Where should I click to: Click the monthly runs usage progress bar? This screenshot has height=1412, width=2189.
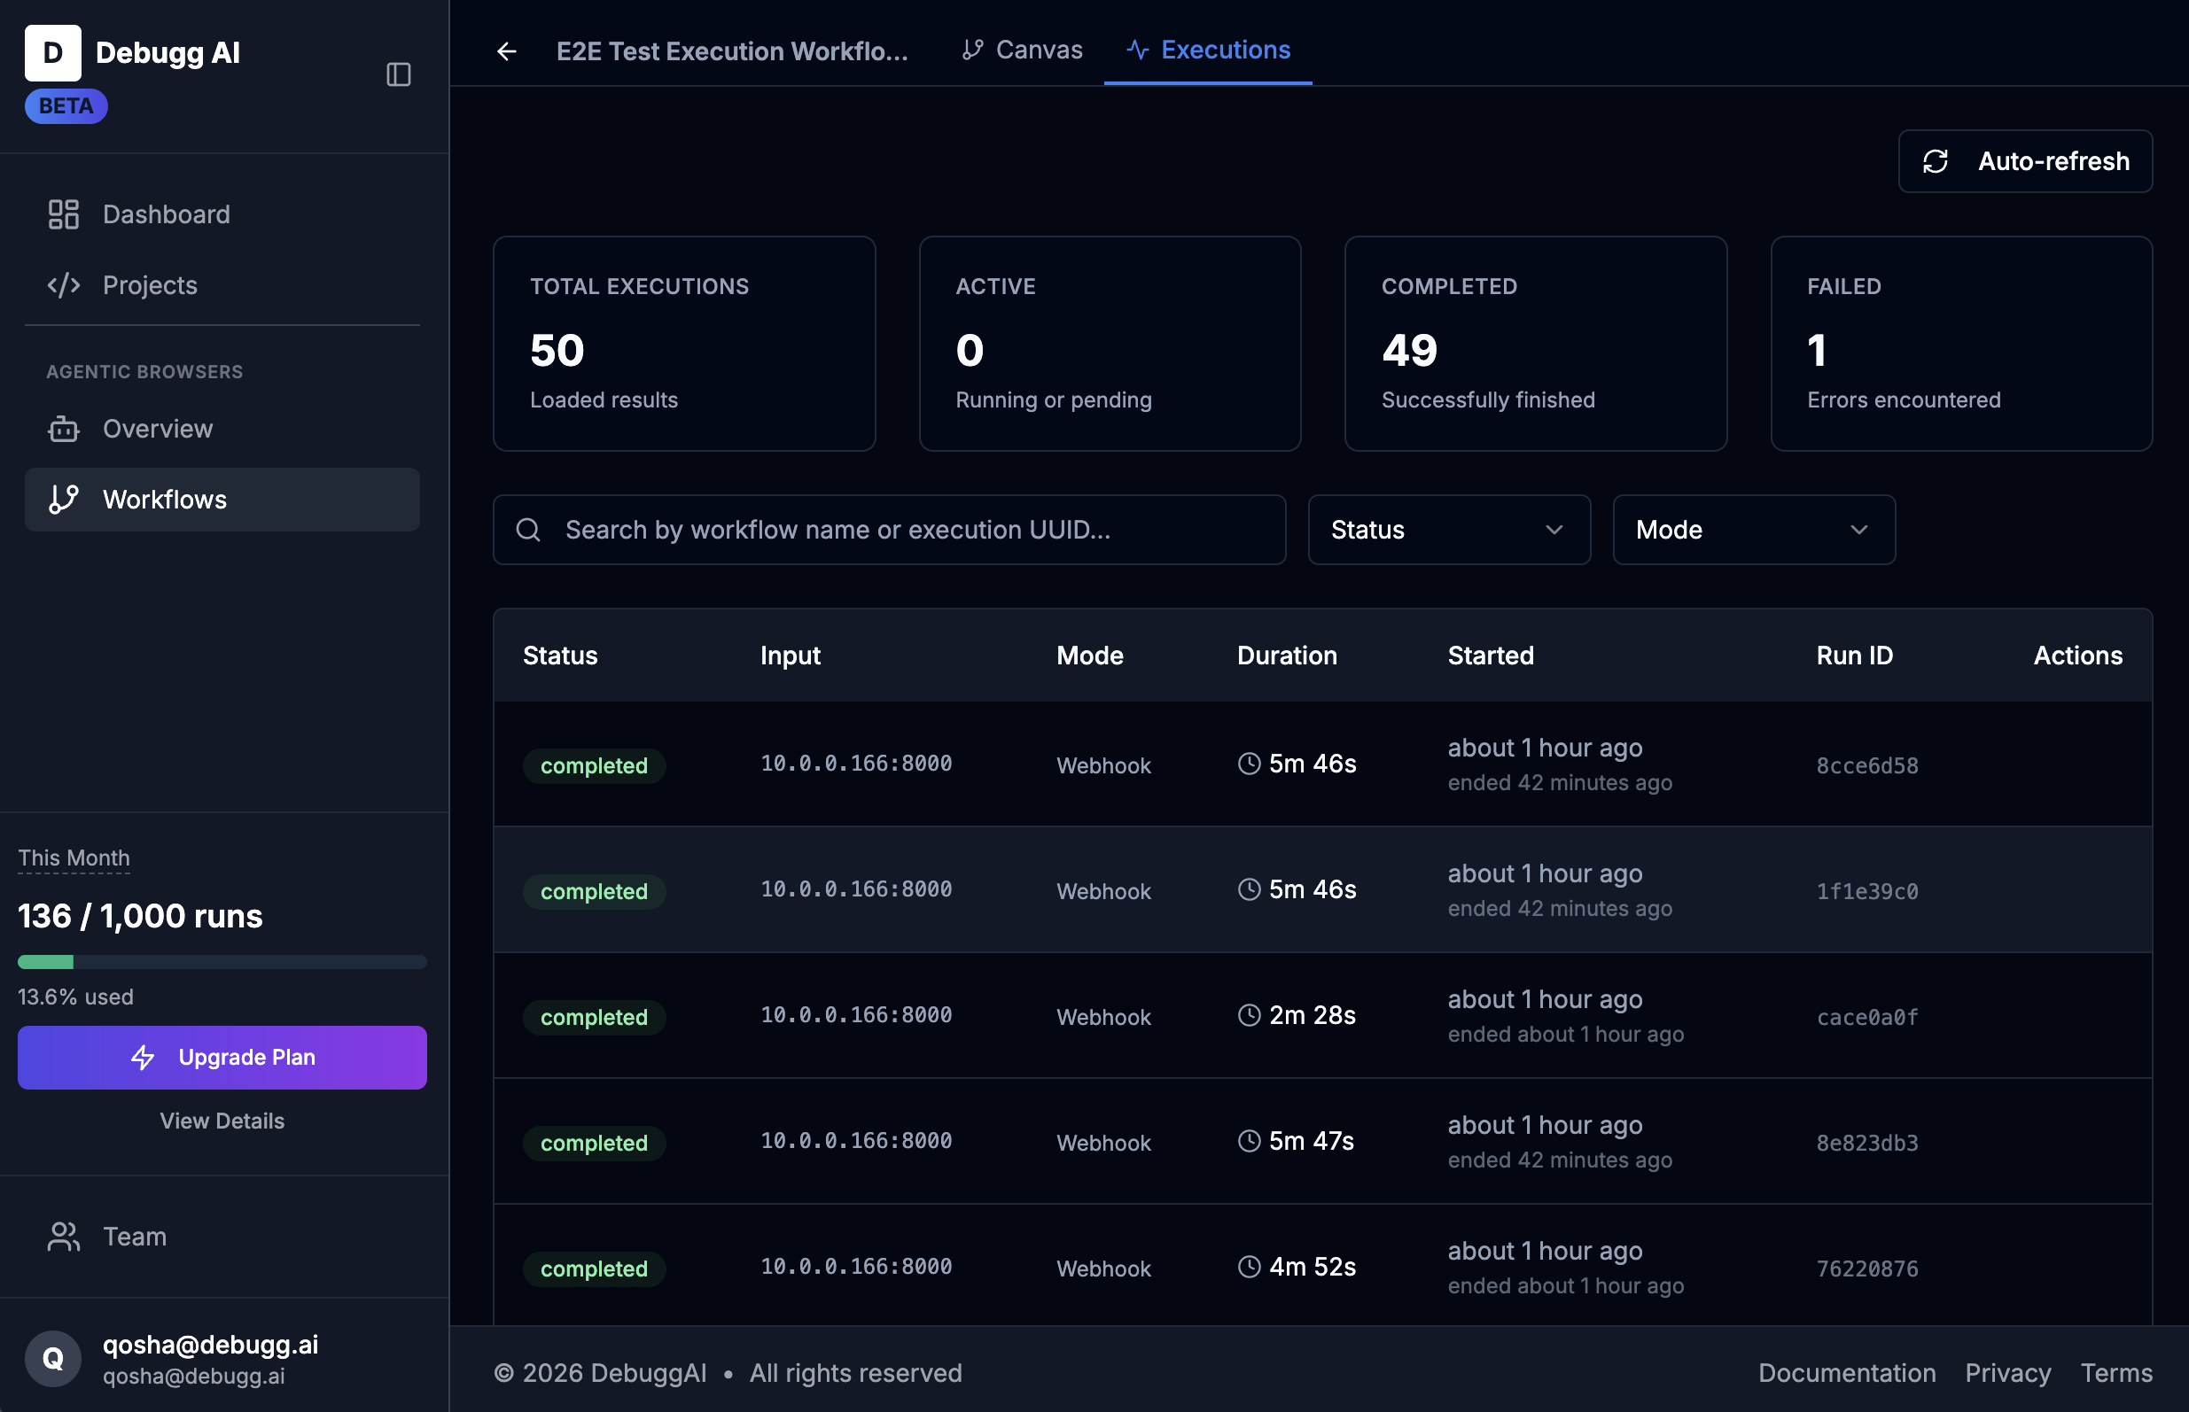point(222,962)
